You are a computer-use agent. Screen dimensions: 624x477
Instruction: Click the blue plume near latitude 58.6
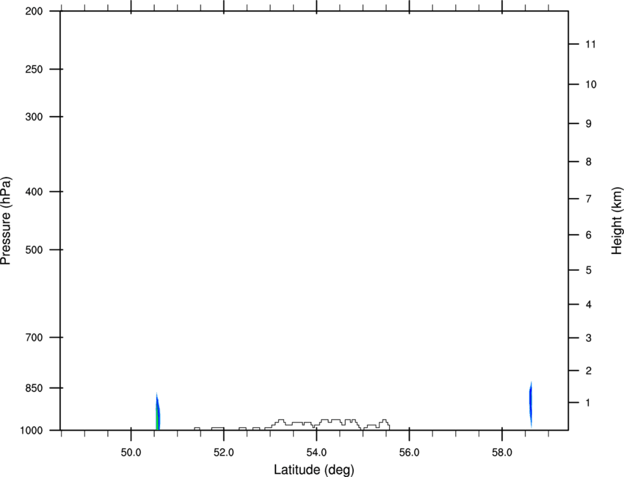point(531,404)
